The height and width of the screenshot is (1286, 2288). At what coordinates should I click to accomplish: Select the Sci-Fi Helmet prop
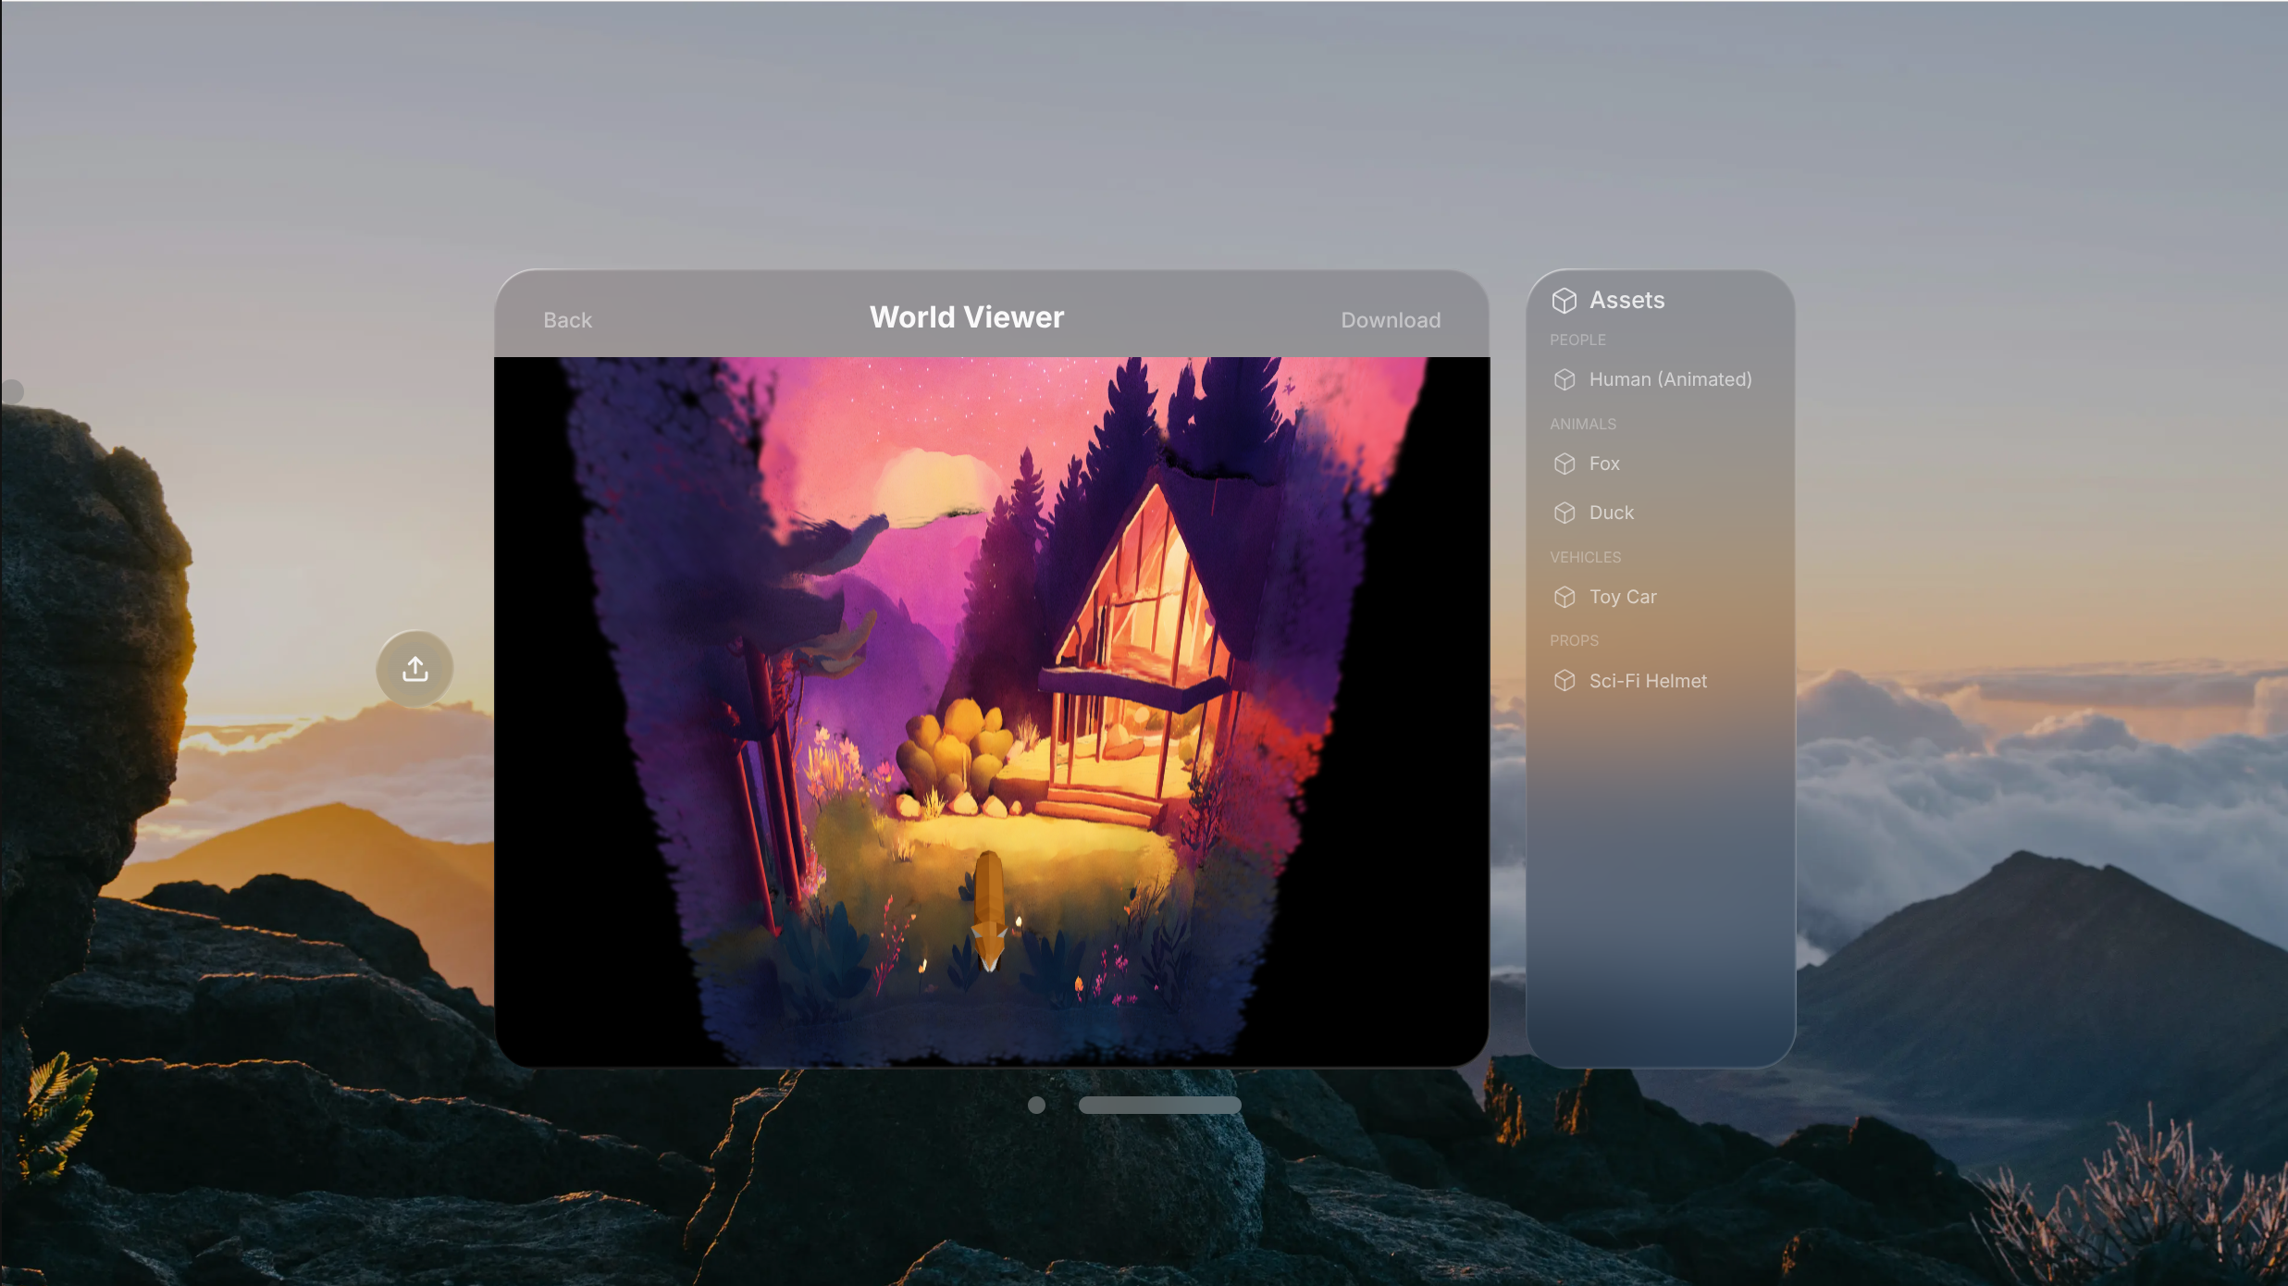[x=1648, y=681]
